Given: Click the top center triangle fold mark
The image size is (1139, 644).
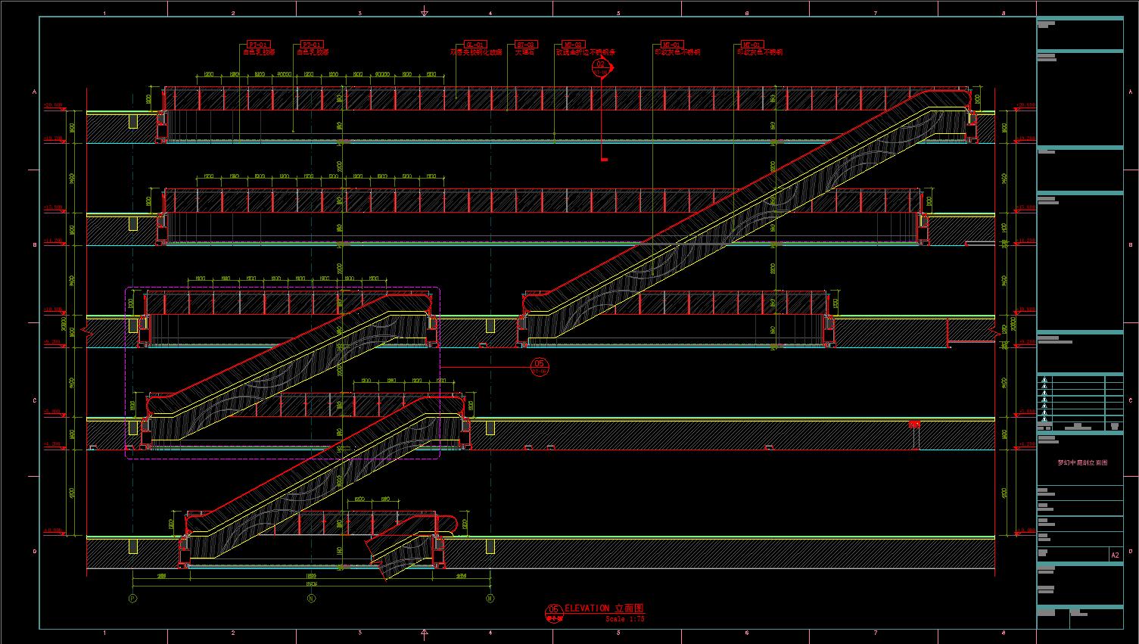Looking at the screenshot, I should click(x=425, y=14).
